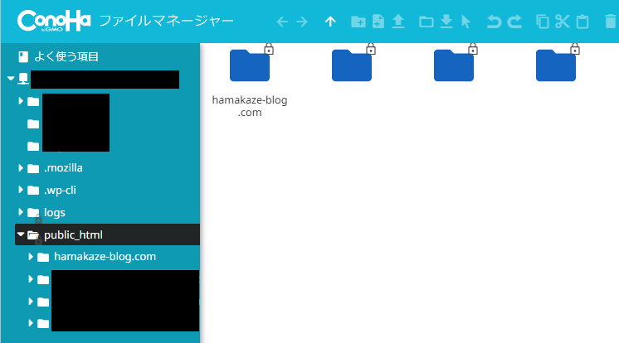Click the paste clipboard icon
The height and width of the screenshot is (343, 619).
tap(582, 22)
